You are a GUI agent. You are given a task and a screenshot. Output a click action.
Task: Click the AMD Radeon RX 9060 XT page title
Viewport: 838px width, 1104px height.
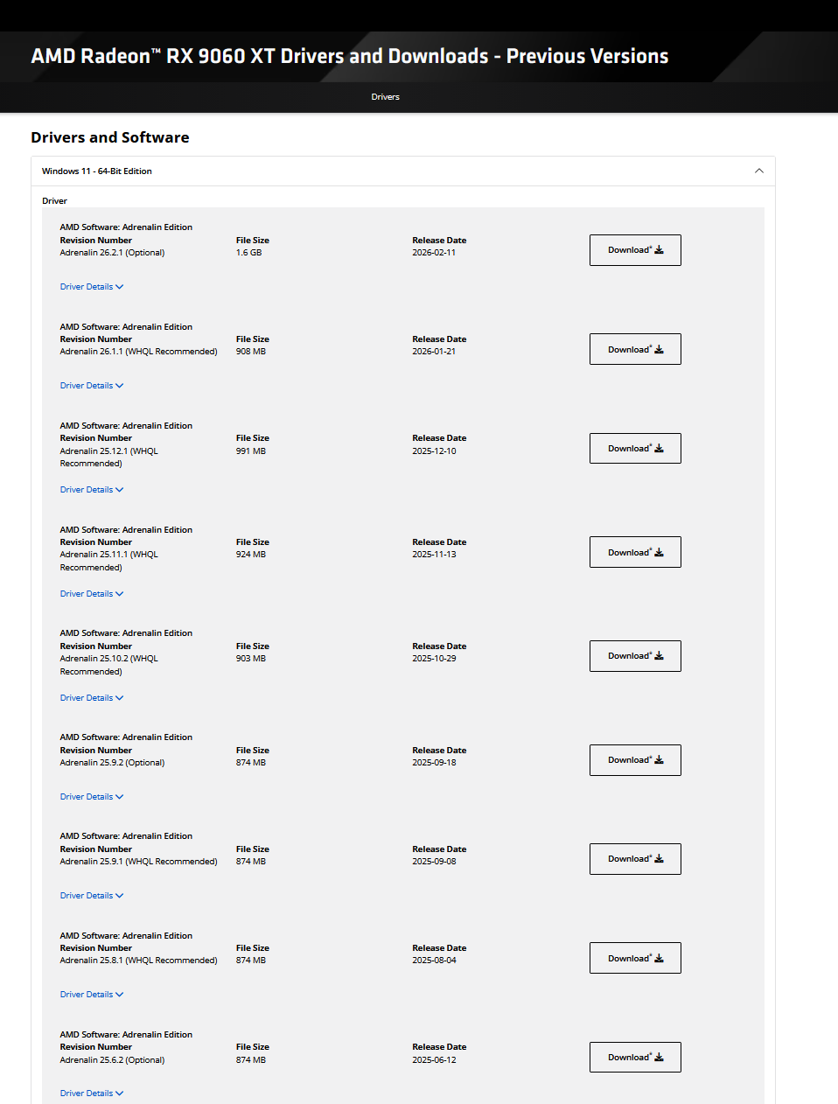350,56
